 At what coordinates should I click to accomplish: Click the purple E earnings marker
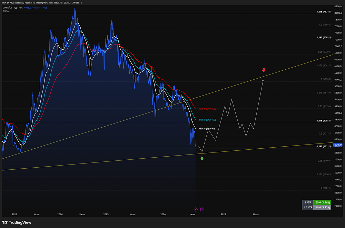click(202, 209)
